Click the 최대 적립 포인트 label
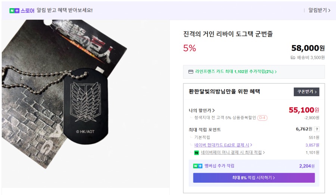The image size is (336, 195). [x=205, y=130]
